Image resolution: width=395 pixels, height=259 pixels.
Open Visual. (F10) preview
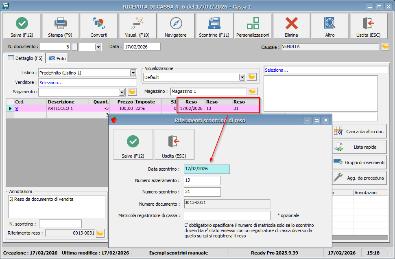pos(137,26)
